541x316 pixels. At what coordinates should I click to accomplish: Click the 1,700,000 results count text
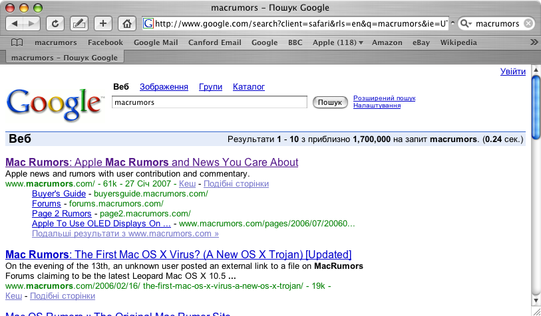371,139
